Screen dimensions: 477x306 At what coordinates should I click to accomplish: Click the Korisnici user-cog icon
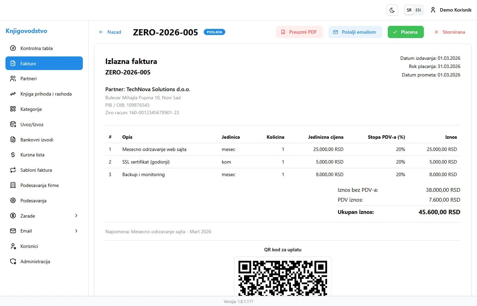13,246
